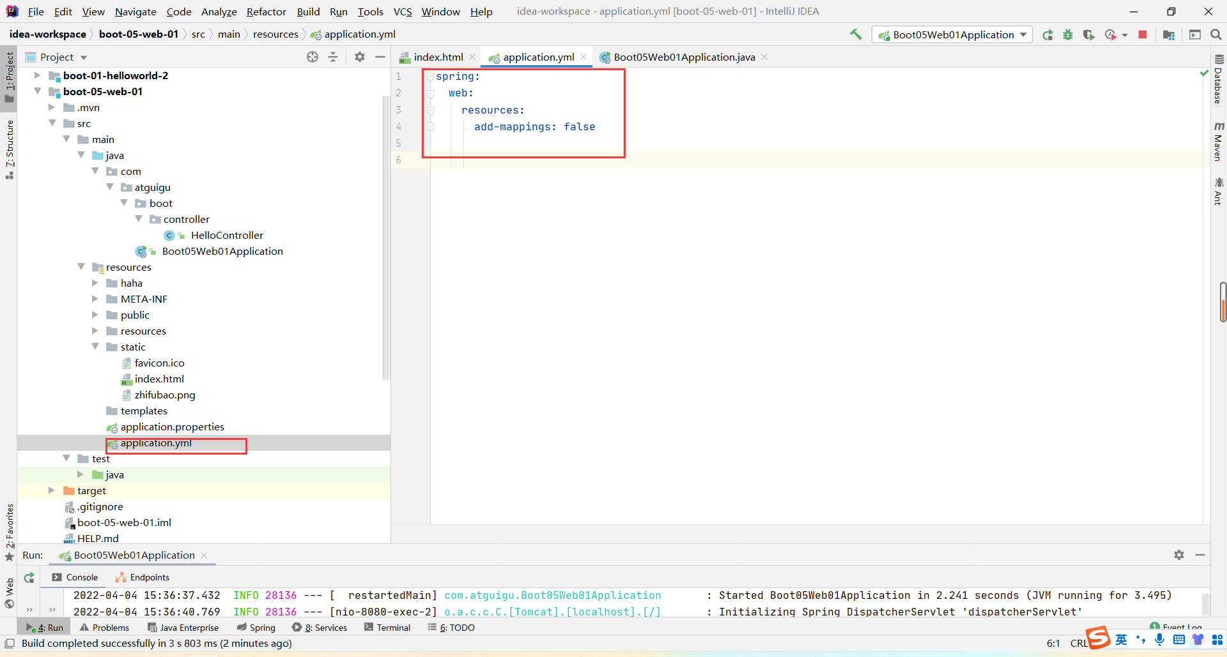Screen dimensions: 1227x657
Task: Toggle the Database tool window
Action: coord(1219,79)
